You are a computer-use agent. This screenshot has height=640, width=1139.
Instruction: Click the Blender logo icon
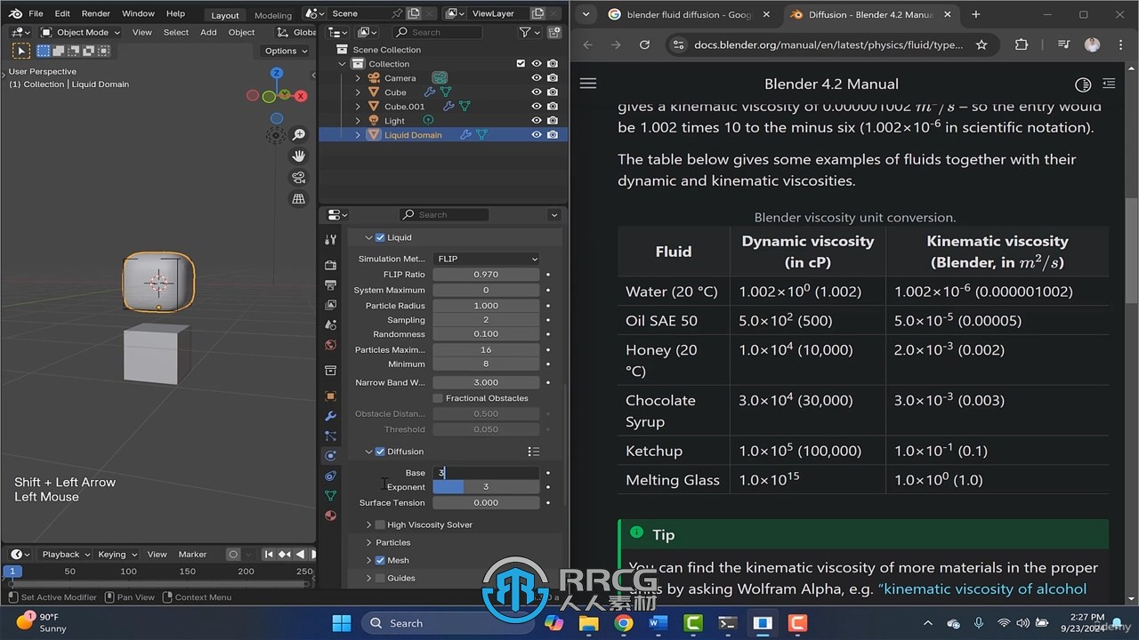15,13
